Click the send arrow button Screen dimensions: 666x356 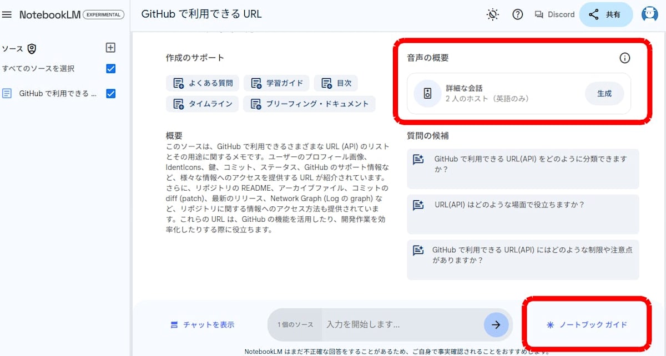pyautogui.click(x=496, y=325)
